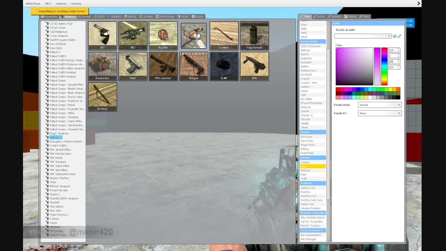
Task: Click the tool list scroll down arrow
Action: [328, 240]
